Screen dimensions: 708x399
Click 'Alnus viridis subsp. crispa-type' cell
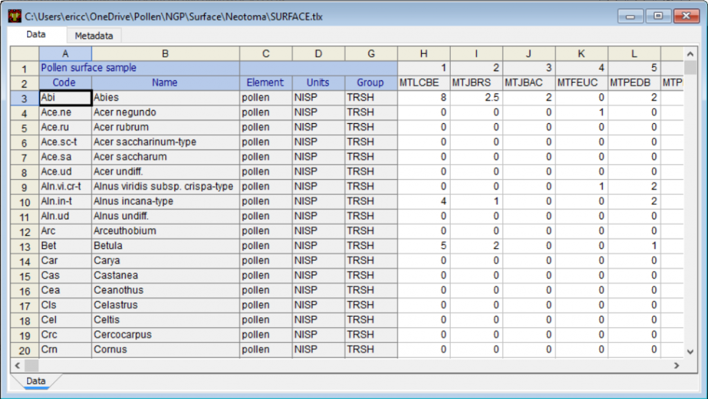[165, 187]
